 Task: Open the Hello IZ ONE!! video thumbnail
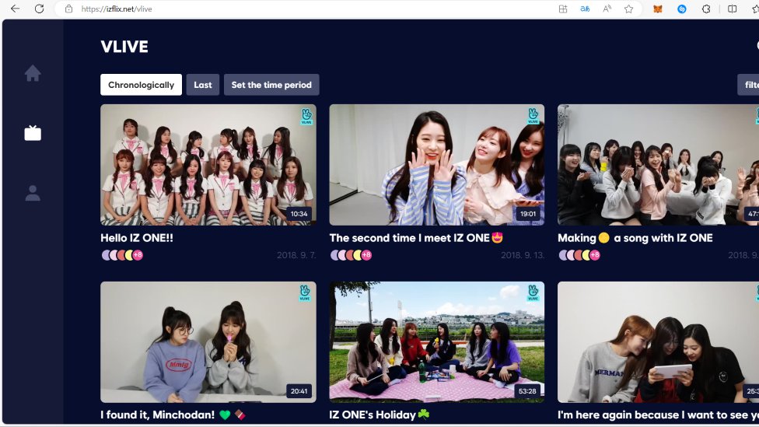pyautogui.click(x=208, y=165)
